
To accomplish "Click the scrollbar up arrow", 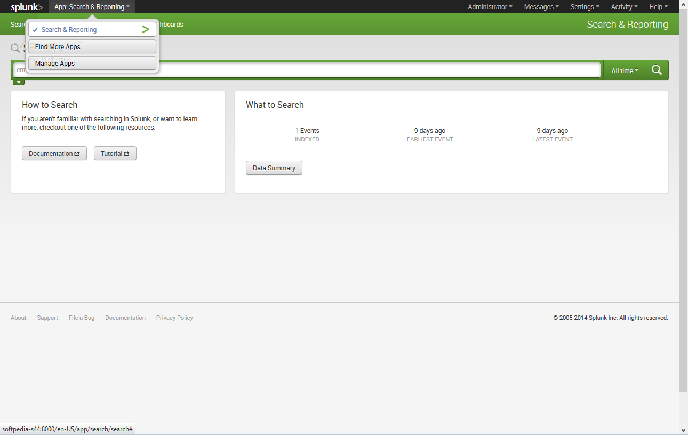I will (684, 4).
